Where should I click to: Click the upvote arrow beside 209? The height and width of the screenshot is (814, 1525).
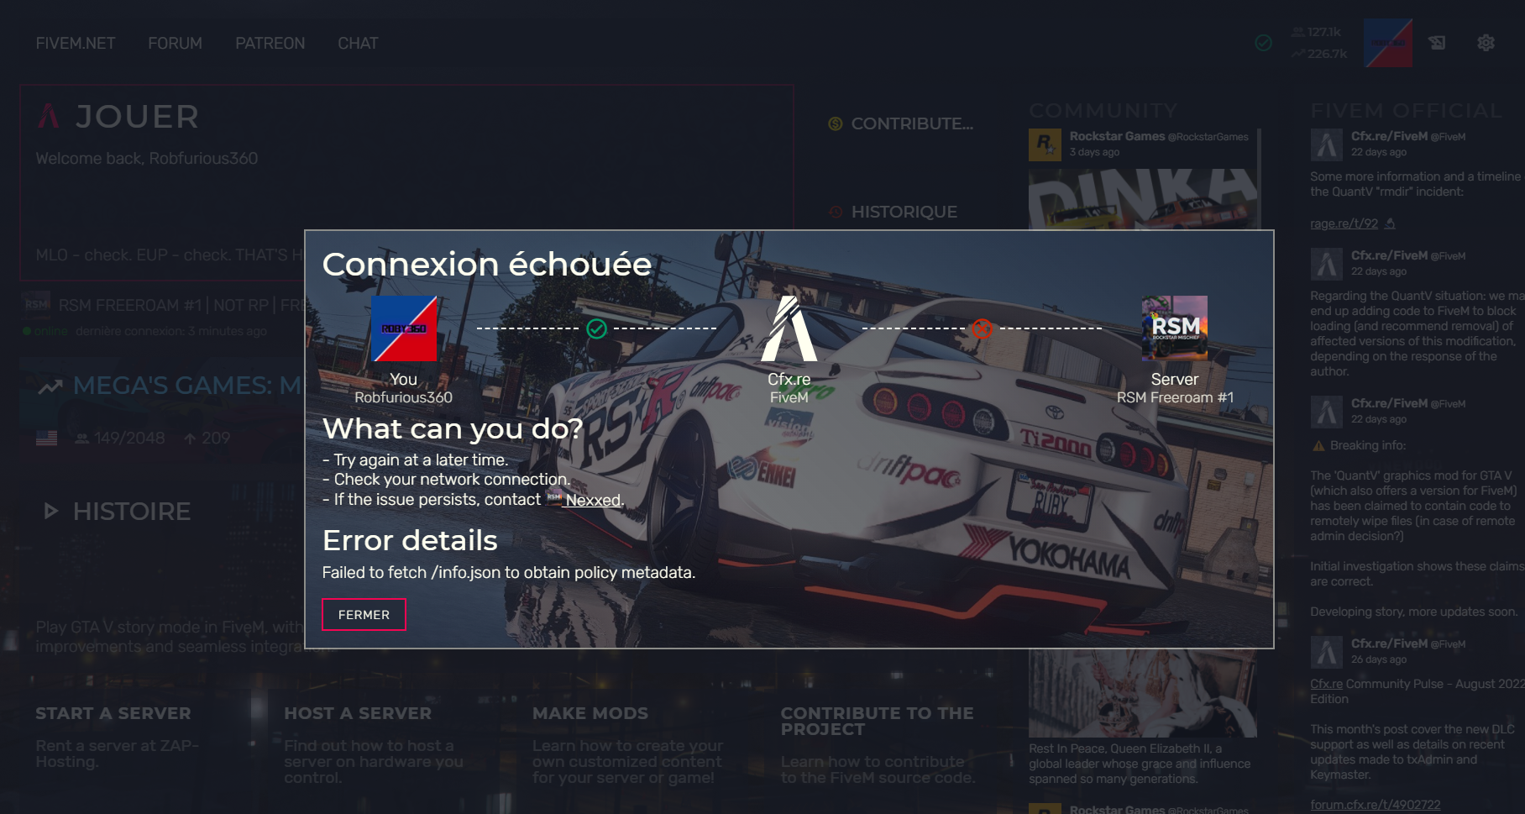[190, 439]
